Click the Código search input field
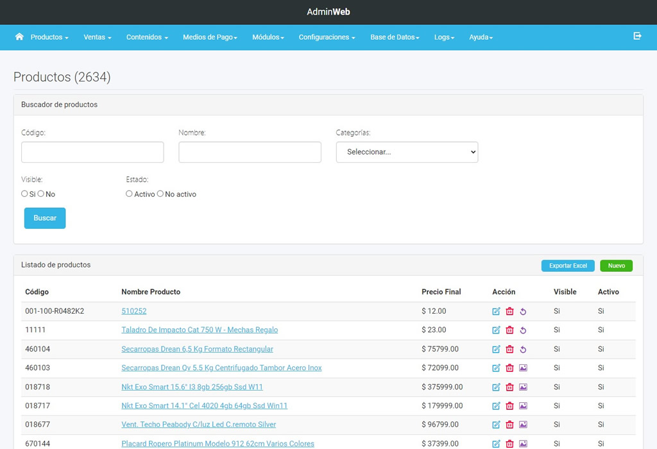 tap(92, 152)
